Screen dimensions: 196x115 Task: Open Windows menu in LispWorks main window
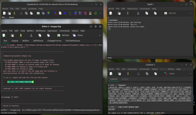33,9
